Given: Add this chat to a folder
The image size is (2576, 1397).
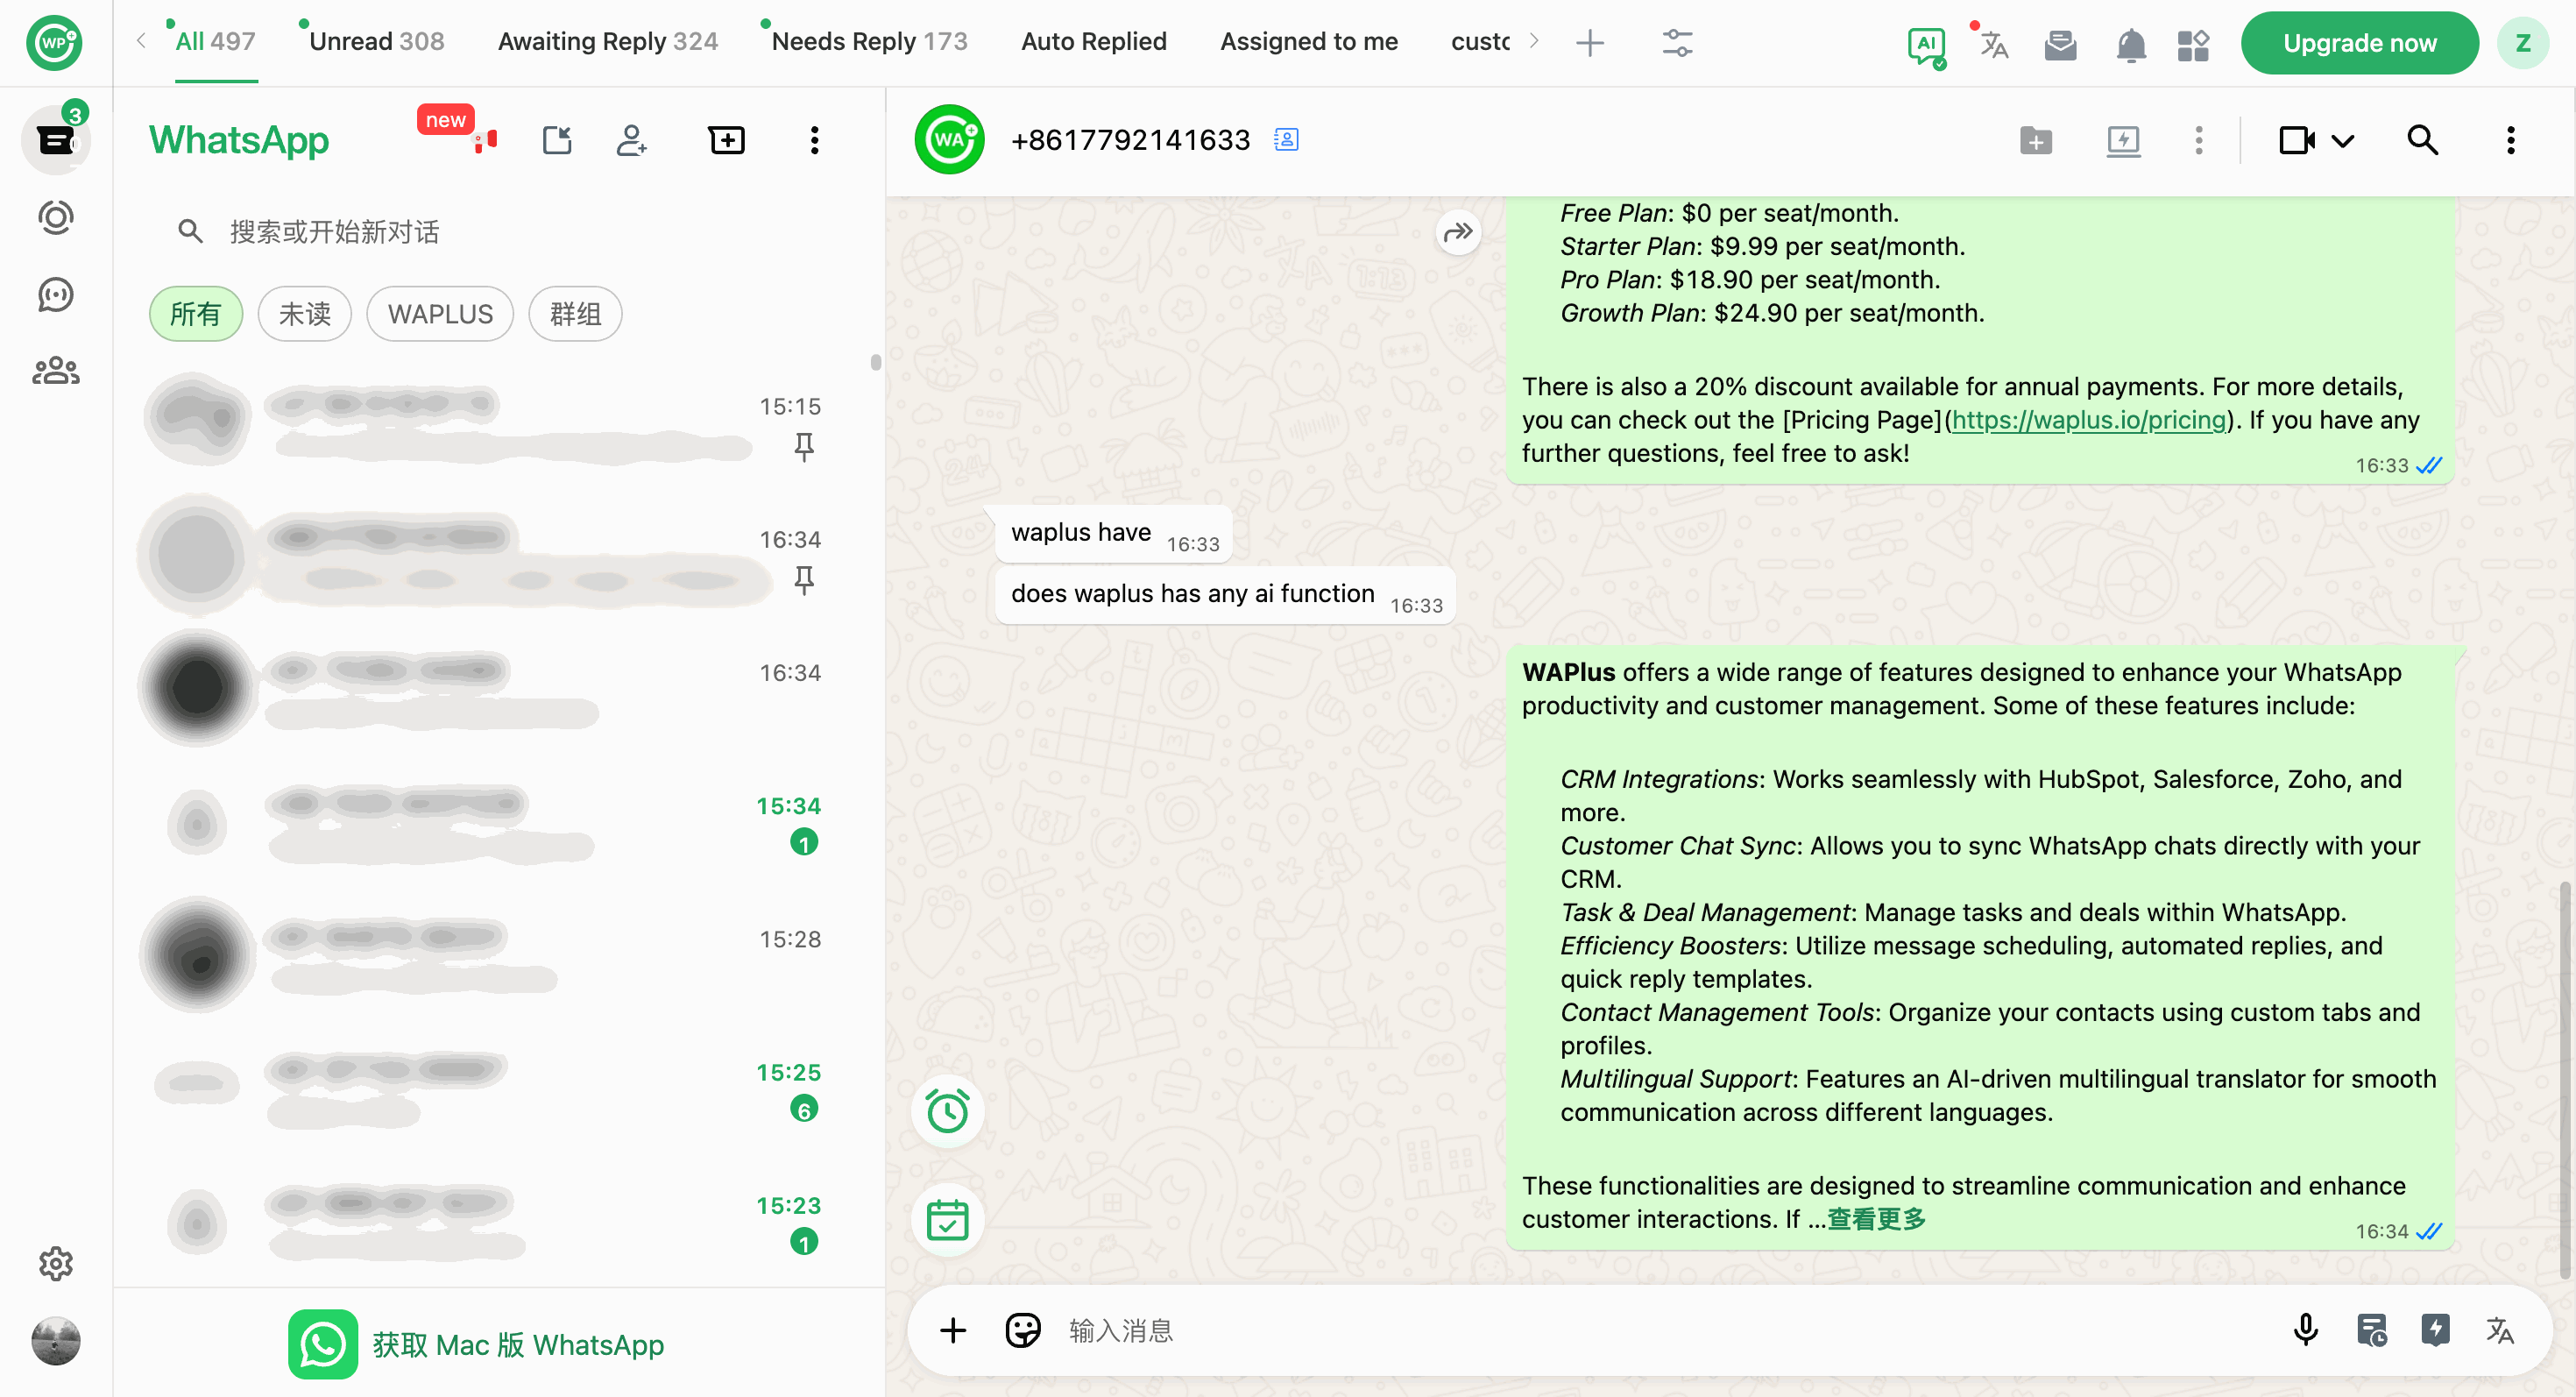Looking at the screenshot, I should (x=2036, y=140).
